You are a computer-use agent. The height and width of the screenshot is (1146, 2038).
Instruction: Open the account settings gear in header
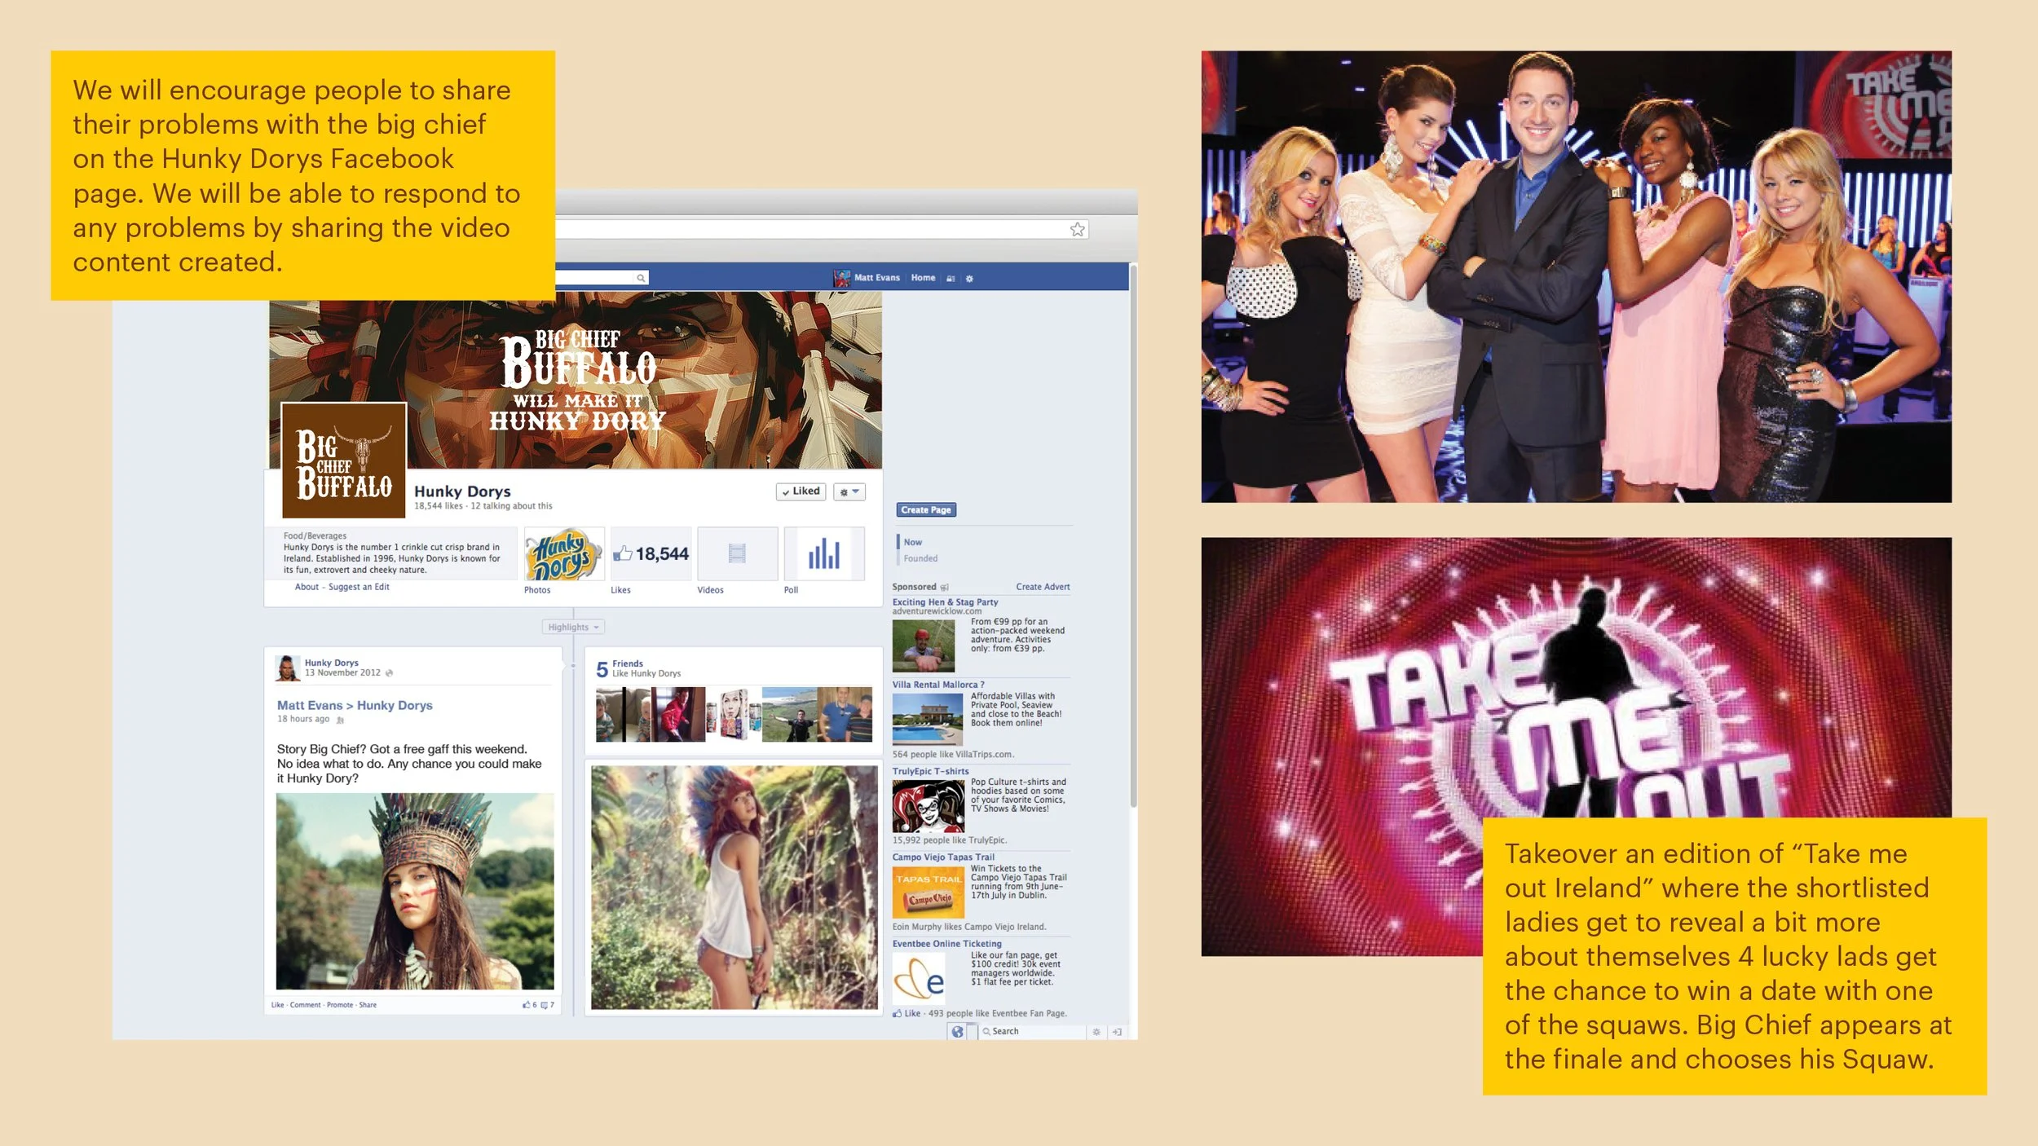[x=969, y=279]
